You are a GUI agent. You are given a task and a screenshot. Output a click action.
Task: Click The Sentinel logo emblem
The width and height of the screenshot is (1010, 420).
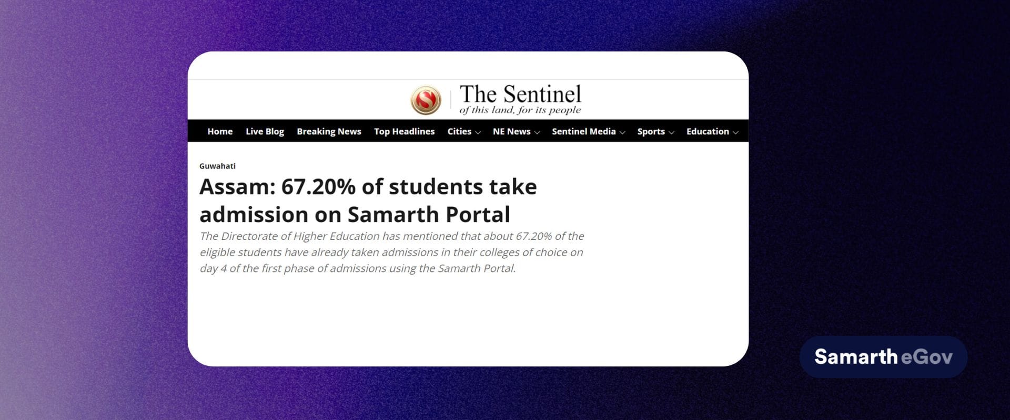tap(427, 99)
